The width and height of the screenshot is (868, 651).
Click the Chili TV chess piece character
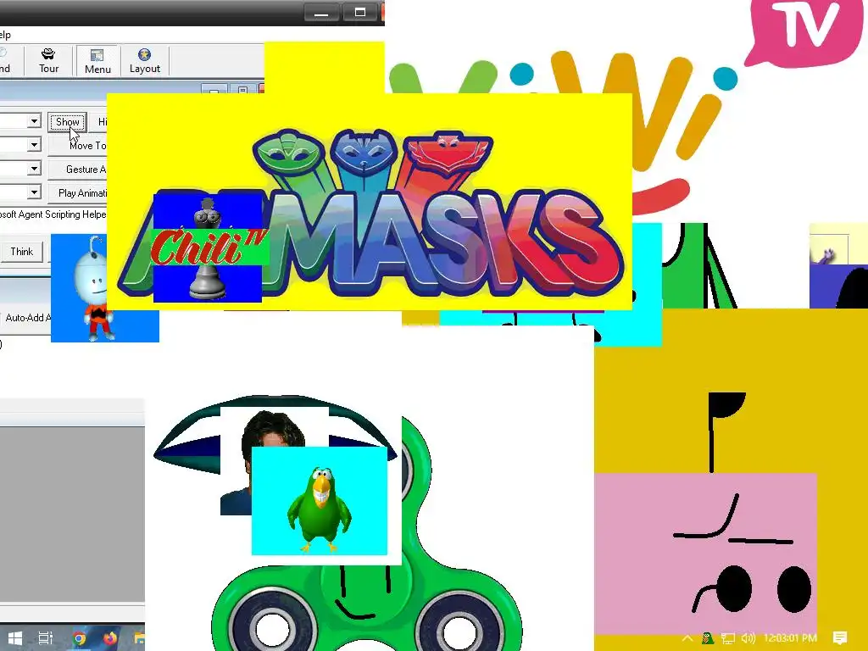[209, 248]
